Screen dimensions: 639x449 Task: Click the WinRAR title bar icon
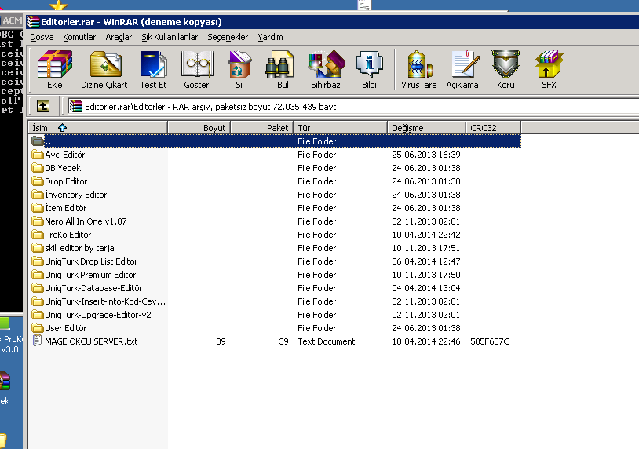(x=34, y=22)
